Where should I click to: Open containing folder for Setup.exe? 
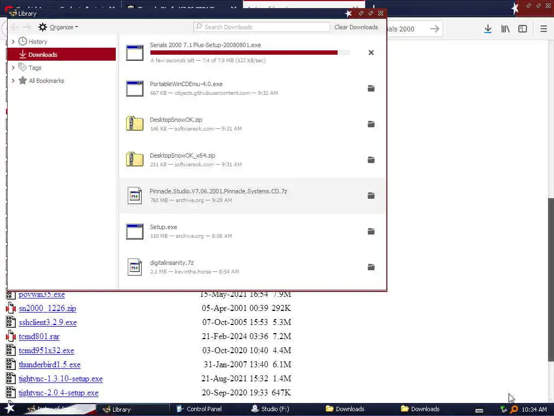[371, 231]
